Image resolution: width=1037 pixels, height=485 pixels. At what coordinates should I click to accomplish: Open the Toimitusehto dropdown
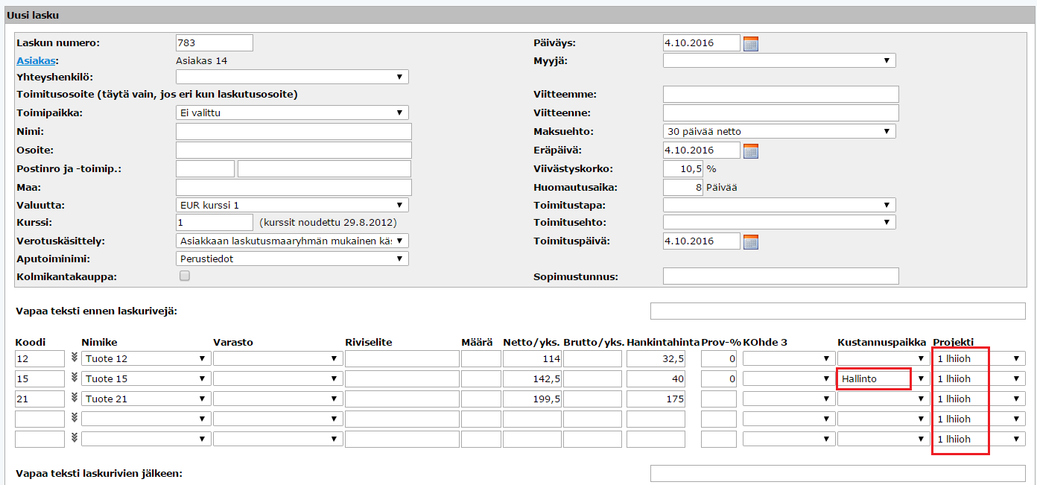(779, 222)
